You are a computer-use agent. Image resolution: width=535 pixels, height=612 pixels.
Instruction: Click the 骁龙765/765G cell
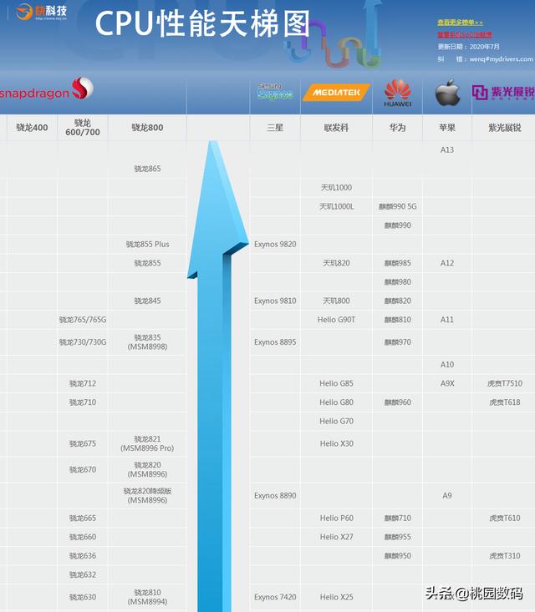(83, 320)
